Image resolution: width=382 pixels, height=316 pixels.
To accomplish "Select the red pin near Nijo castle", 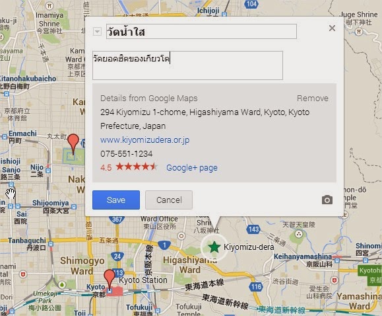I will tap(73, 143).
